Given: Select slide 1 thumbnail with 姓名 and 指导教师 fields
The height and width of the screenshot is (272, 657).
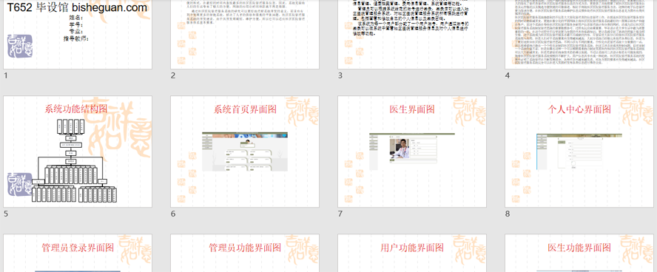Looking at the screenshot, I should click(78, 34).
